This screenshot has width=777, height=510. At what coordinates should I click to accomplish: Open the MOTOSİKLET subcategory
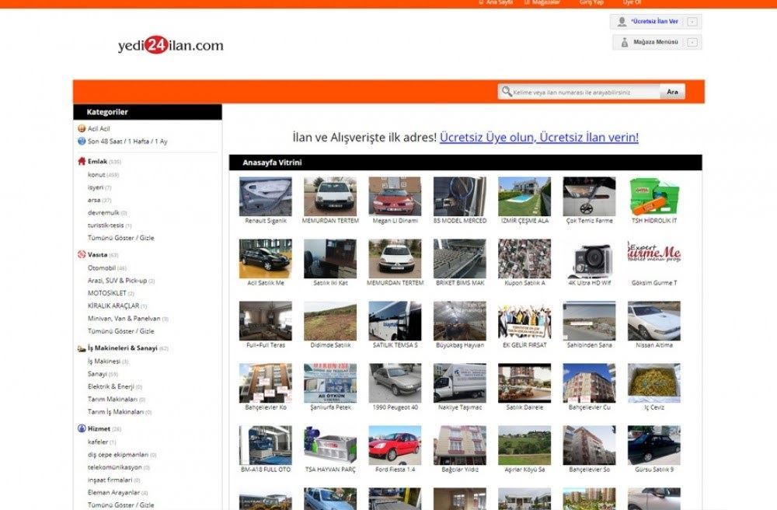[107, 293]
